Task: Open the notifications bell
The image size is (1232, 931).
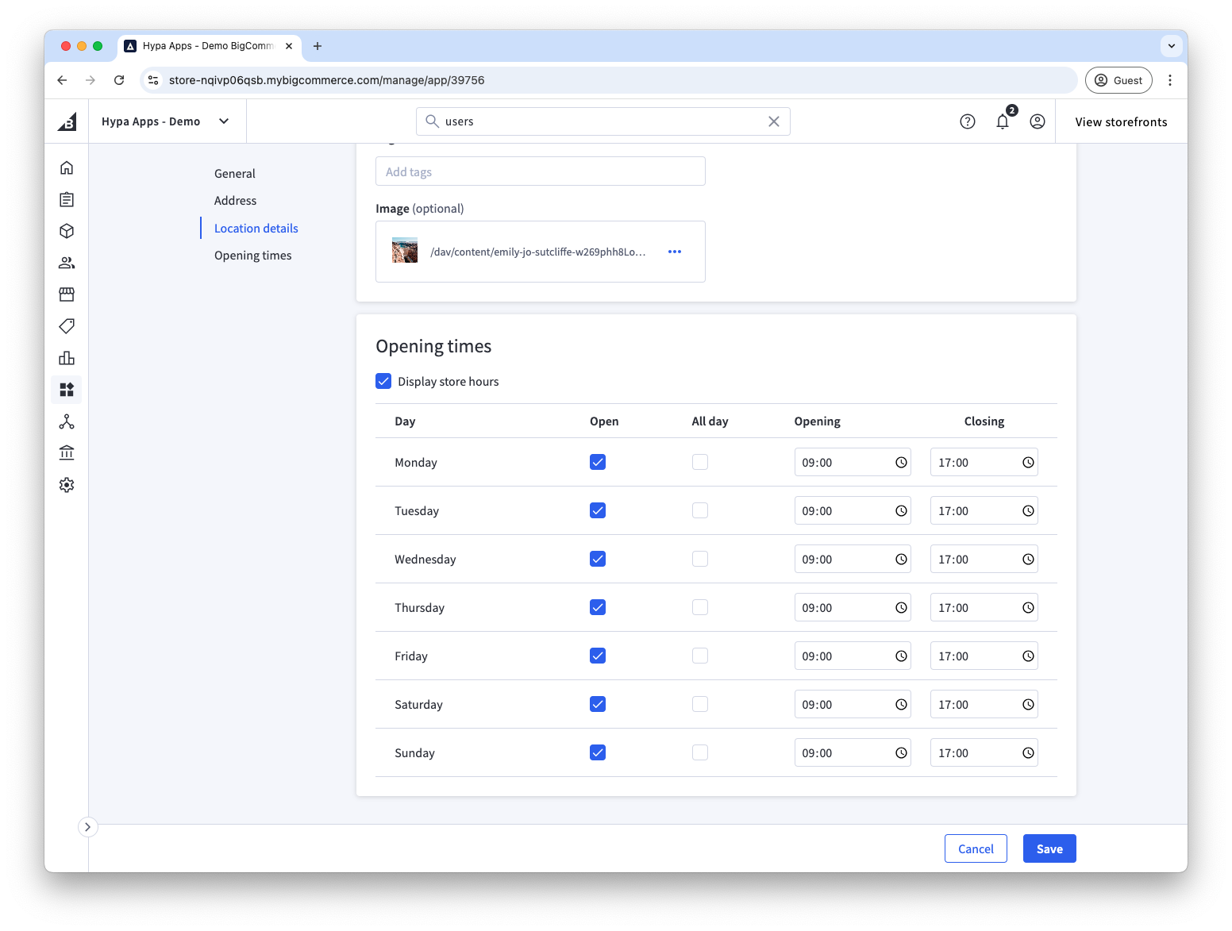Action: click(x=1003, y=121)
